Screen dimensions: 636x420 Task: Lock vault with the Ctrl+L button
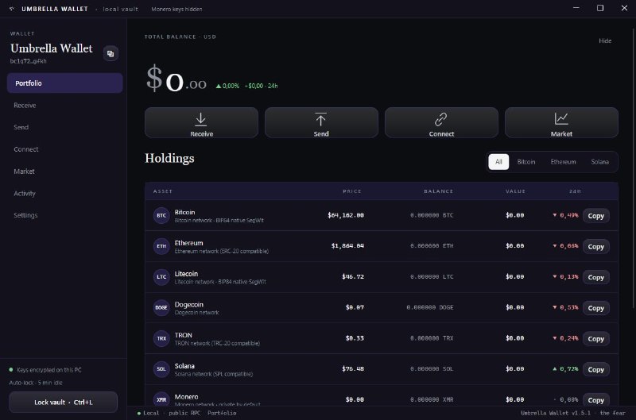tap(64, 403)
